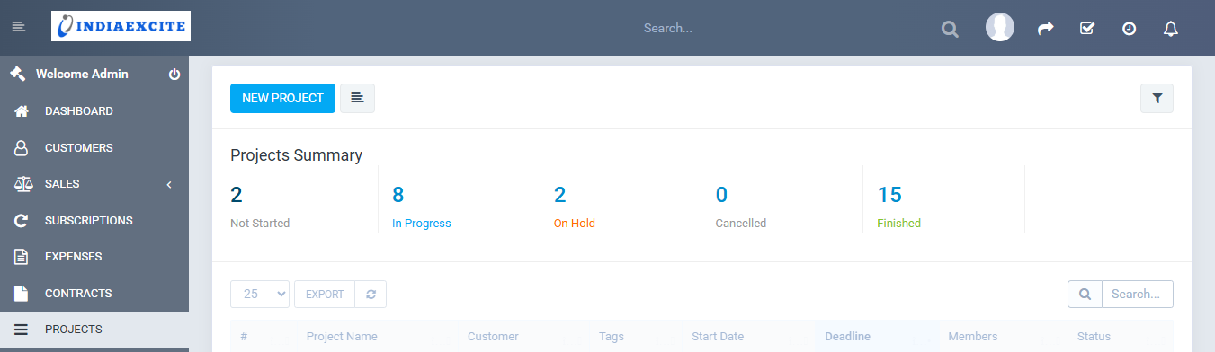This screenshot has height=352, width=1215.
Task: Open the admin profile avatar
Action: coord(1000,27)
